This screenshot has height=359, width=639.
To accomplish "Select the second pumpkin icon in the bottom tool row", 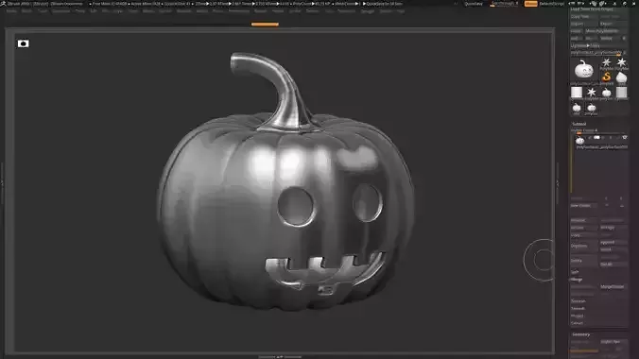I will [592, 108].
